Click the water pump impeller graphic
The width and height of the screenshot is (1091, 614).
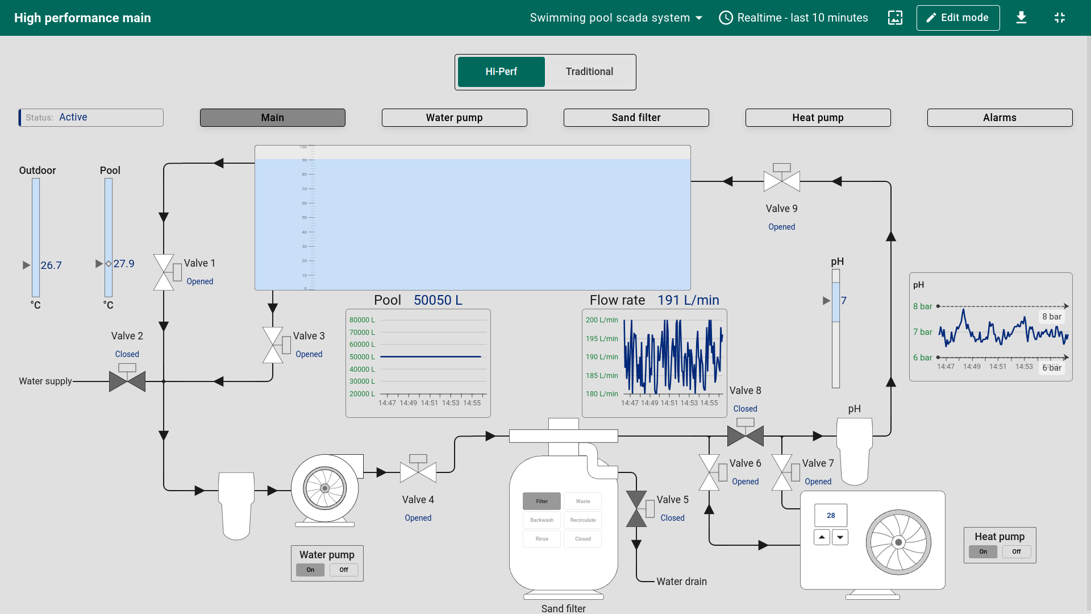[x=325, y=488]
